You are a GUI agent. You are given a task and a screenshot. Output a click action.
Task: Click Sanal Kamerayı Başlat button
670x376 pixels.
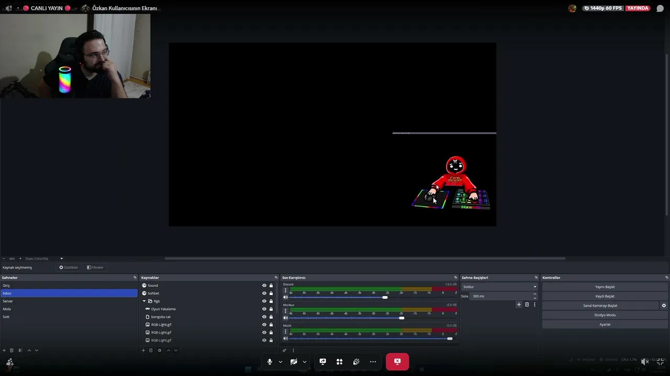click(600, 305)
